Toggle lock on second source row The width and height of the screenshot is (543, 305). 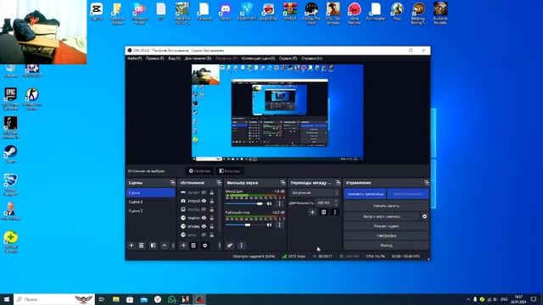click(211, 201)
